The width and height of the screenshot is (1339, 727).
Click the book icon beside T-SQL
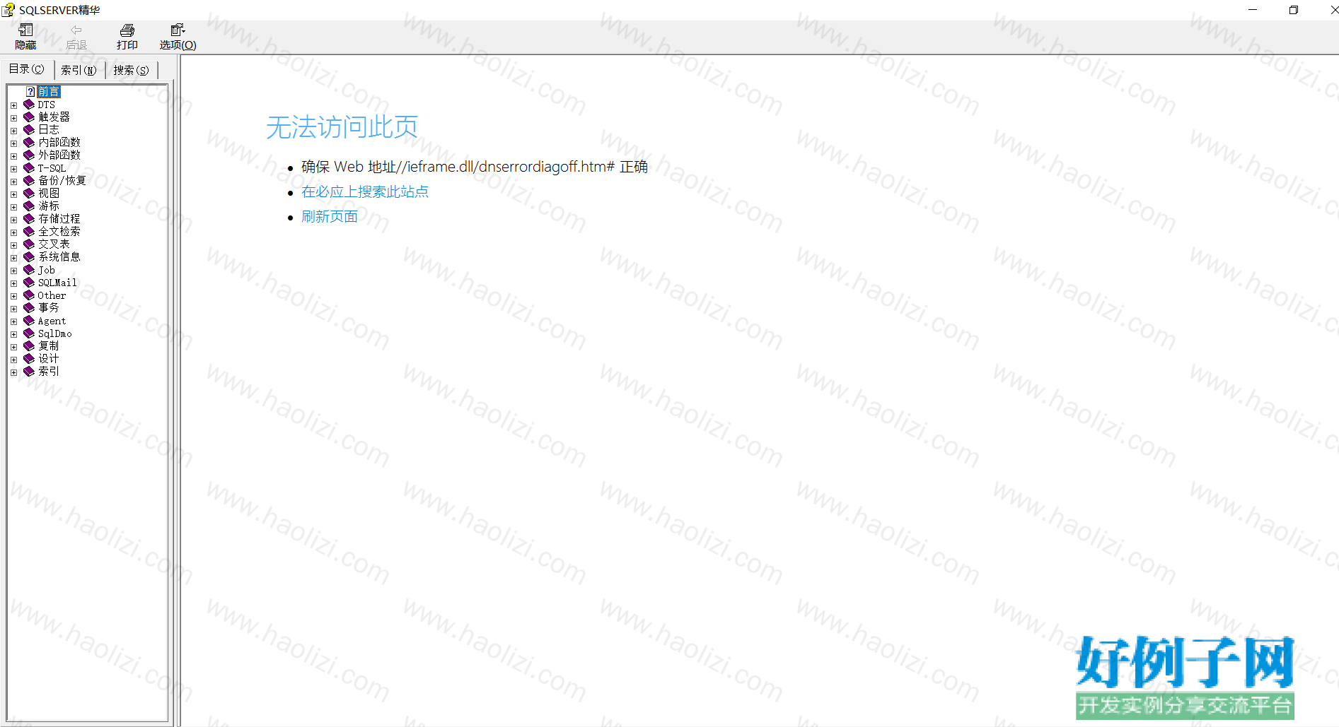click(29, 168)
